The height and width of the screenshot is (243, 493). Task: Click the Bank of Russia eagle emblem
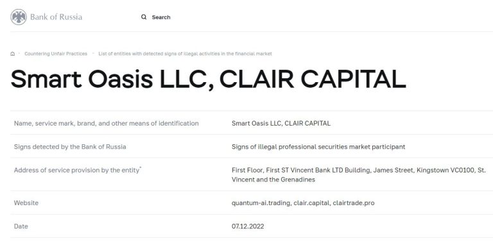point(19,17)
